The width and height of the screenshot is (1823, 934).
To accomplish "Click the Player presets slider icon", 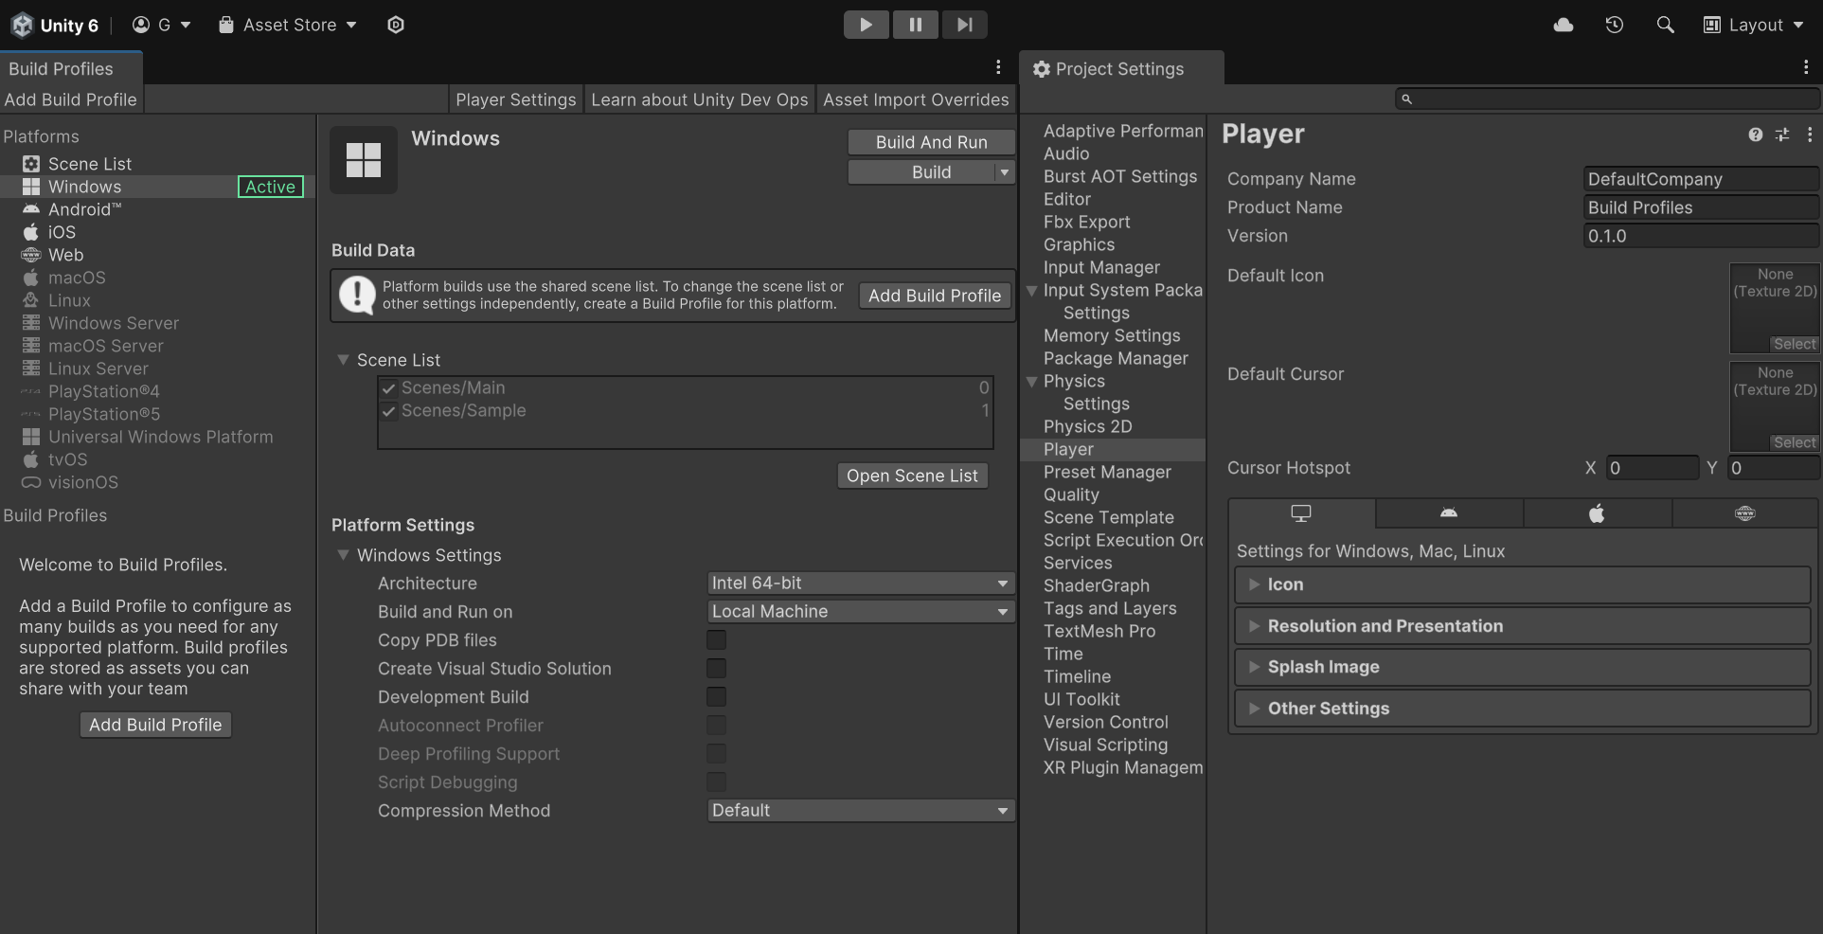I will pyautogui.click(x=1782, y=135).
